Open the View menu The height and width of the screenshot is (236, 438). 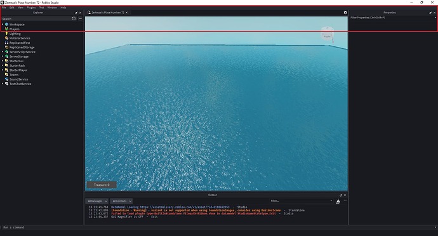[20, 8]
